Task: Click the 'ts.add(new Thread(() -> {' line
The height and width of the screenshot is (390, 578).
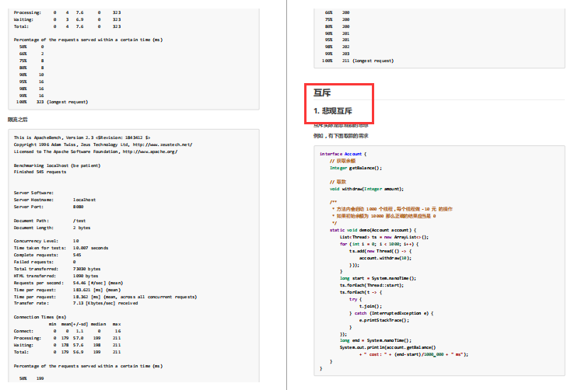Action: coord(380,251)
